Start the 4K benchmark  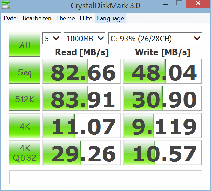[x=25, y=125]
